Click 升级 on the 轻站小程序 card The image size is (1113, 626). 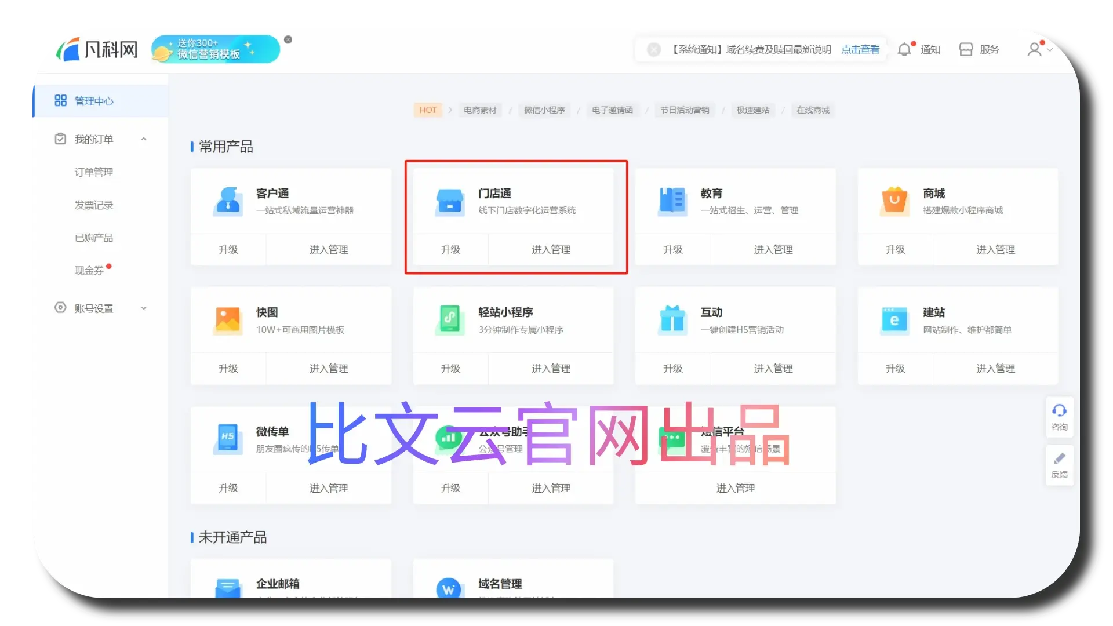[450, 369]
